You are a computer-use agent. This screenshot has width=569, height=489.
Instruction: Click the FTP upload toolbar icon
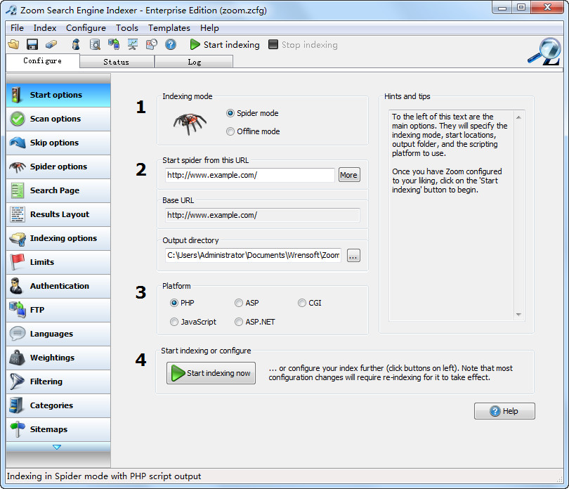click(112, 44)
